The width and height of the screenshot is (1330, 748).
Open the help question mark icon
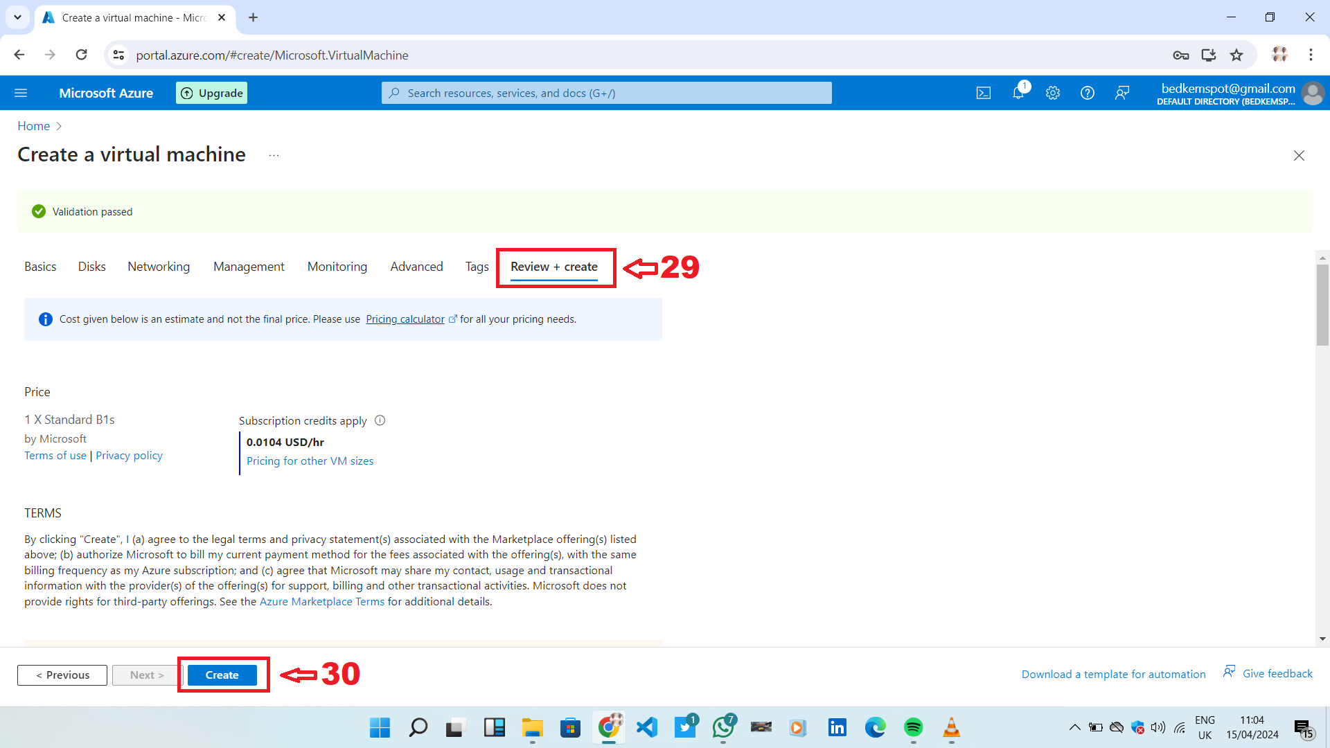click(x=1088, y=93)
